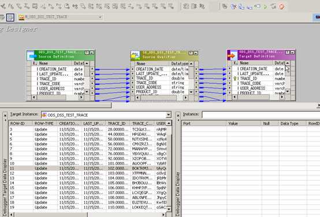Viewport: 320px width, 217px height.
Task: Click the Source Definition blue arrow icon
Action: 31,55
